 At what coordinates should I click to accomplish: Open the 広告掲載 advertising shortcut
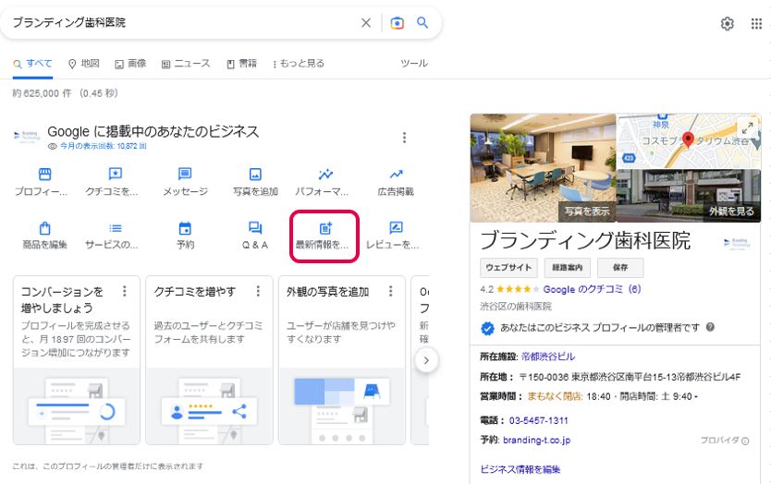pos(396,182)
